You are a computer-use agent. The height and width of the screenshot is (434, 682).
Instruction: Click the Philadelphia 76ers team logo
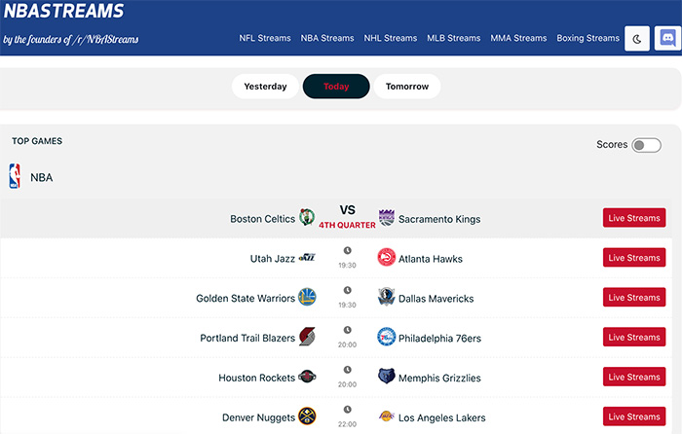click(x=387, y=338)
